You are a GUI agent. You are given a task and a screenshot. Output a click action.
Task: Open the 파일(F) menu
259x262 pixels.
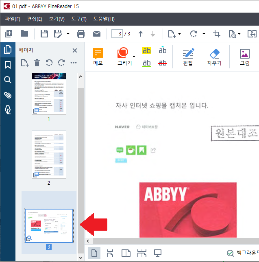pyautogui.click(x=13, y=19)
